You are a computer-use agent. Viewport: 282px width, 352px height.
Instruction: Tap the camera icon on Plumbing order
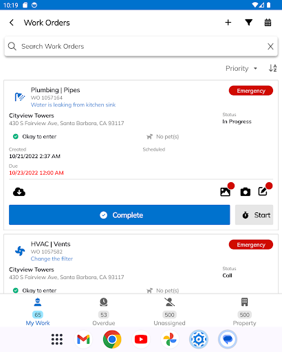coord(246,192)
